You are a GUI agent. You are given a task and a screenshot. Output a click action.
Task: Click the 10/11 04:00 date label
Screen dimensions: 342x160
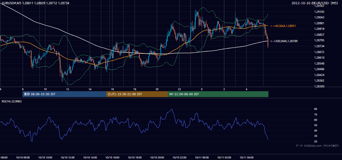tap(246, 157)
